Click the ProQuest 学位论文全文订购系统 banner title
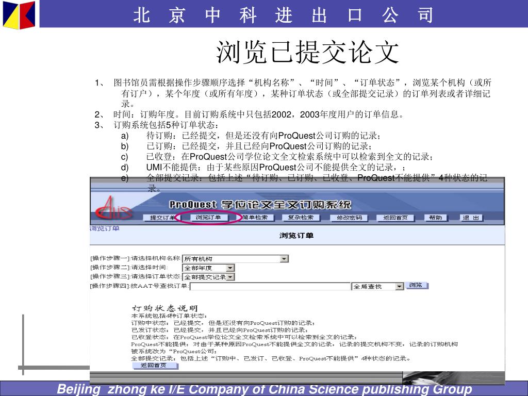 click(x=260, y=204)
